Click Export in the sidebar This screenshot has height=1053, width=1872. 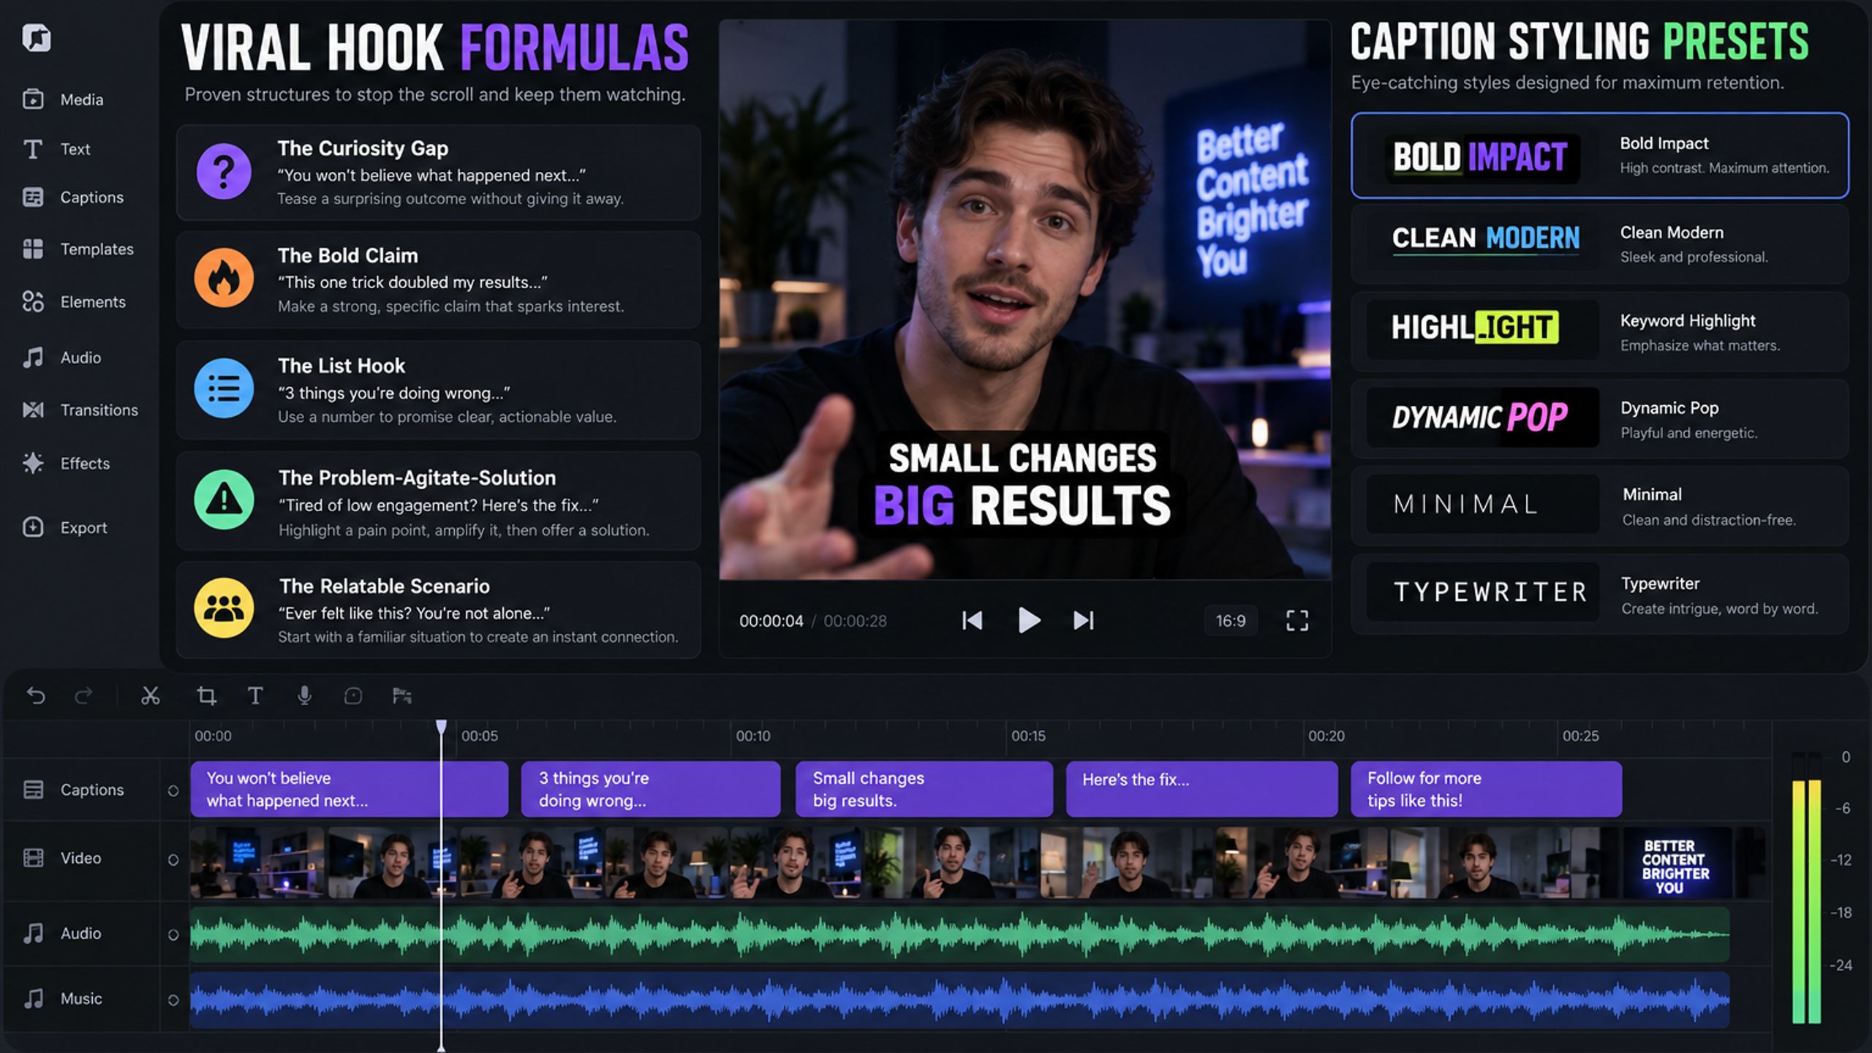click(x=64, y=528)
